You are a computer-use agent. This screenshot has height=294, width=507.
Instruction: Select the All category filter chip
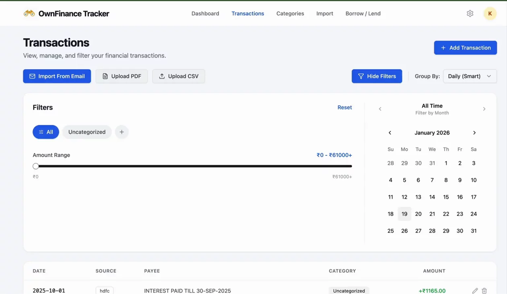(x=46, y=132)
